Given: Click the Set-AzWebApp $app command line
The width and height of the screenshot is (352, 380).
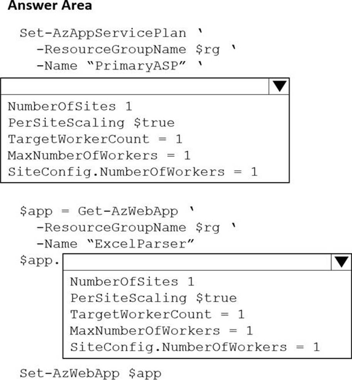Looking at the screenshot, I should coord(90,373).
